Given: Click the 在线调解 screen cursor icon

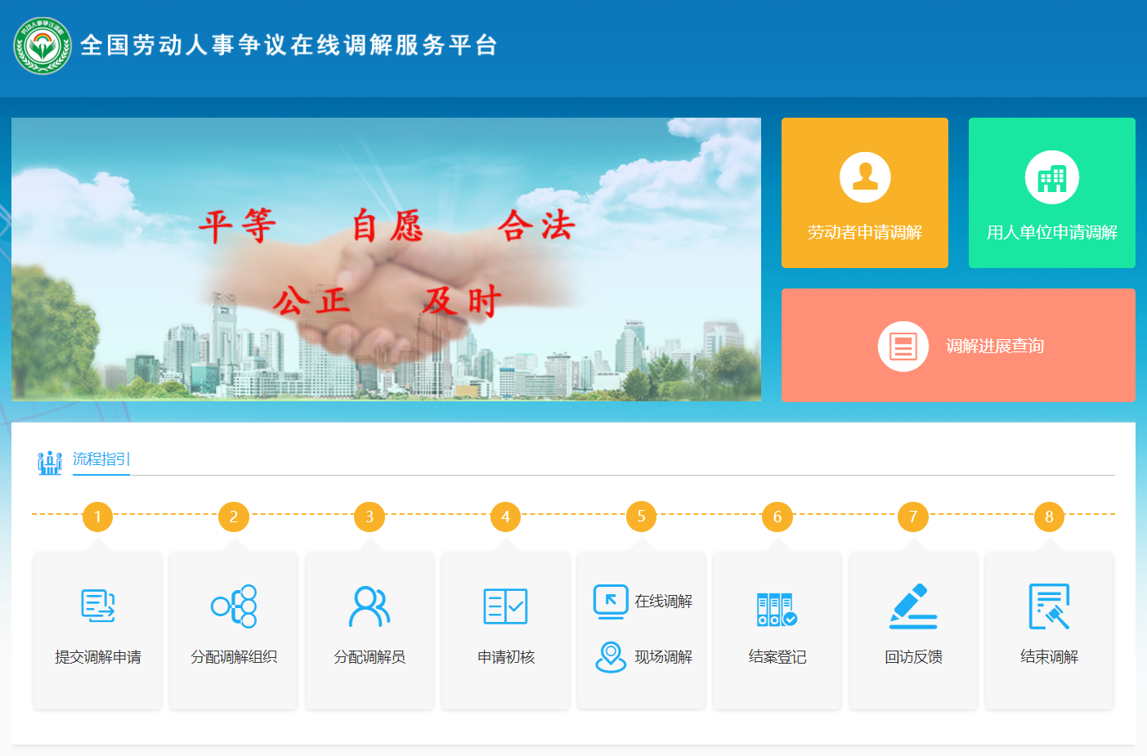Looking at the screenshot, I should [x=610, y=602].
